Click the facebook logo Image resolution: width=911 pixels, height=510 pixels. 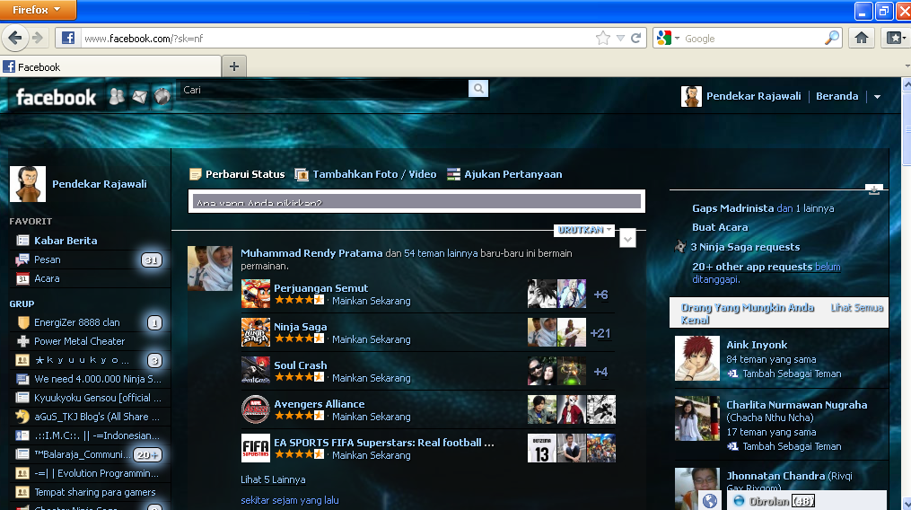click(56, 97)
